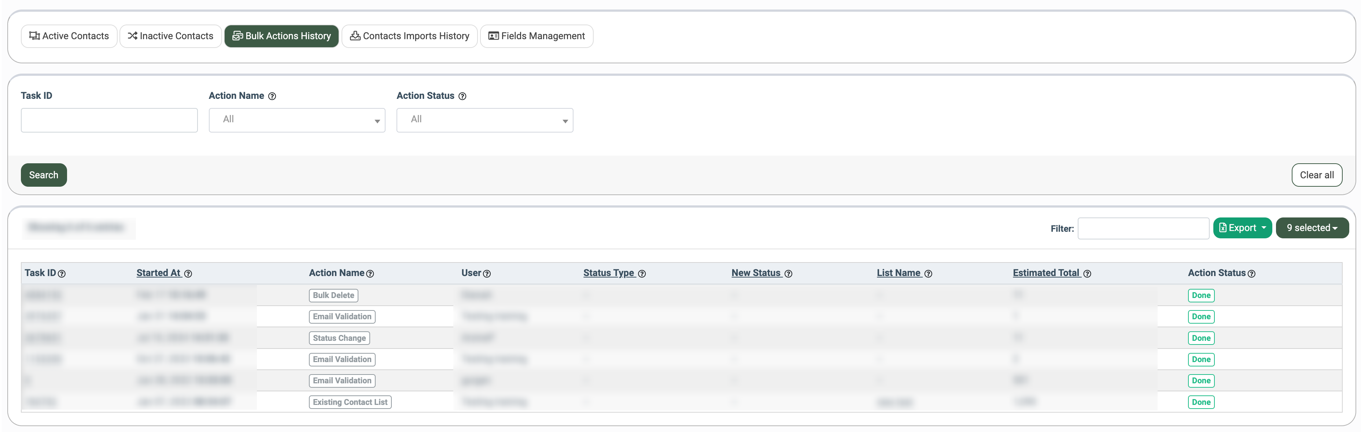The height and width of the screenshot is (432, 1361).
Task: Open the Action Name dropdown filter
Action: tap(297, 120)
